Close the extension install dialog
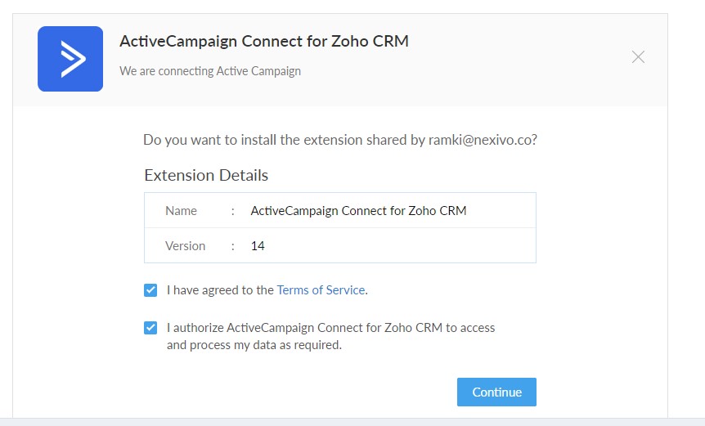This screenshot has height=426, width=705. pos(638,57)
